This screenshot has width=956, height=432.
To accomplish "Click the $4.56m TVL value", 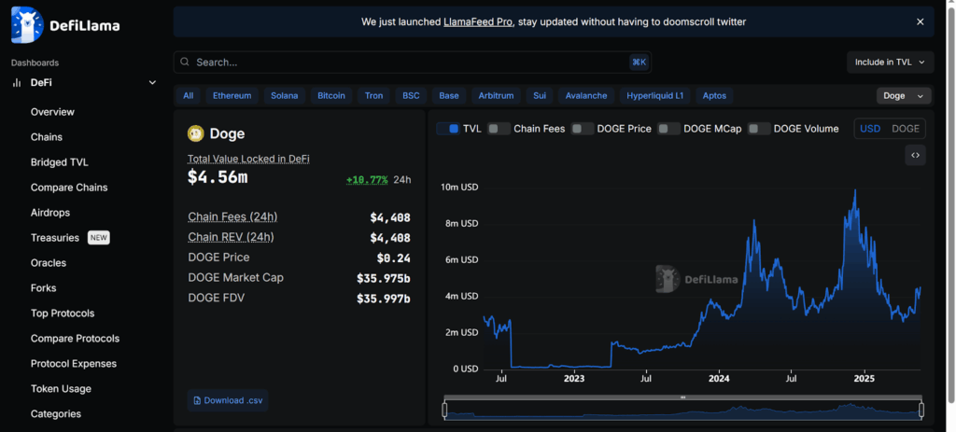I will [218, 177].
